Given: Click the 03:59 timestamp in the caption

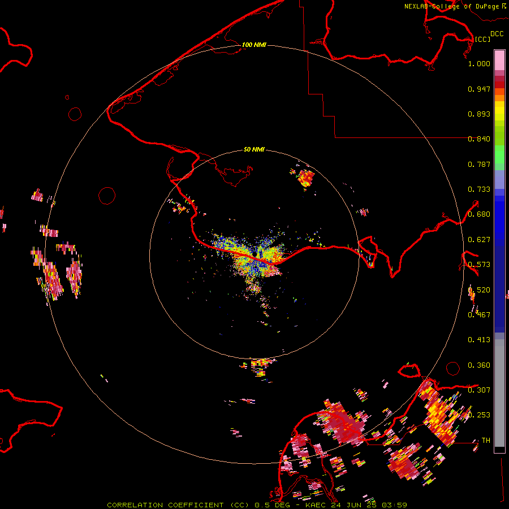Looking at the screenshot, I should (394, 505).
